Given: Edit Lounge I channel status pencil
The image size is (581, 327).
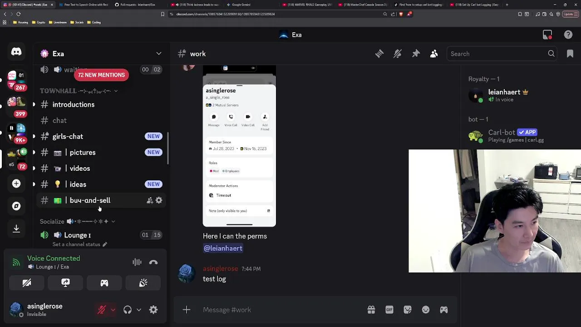Looking at the screenshot, I should click(x=105, y=244).
